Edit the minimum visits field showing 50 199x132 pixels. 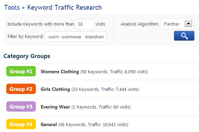(85, 24)
